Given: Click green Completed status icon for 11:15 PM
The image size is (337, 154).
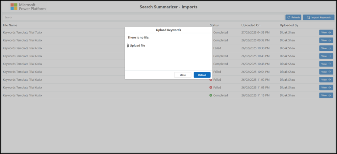Looking at the screenshot, I should coord(211,95).
